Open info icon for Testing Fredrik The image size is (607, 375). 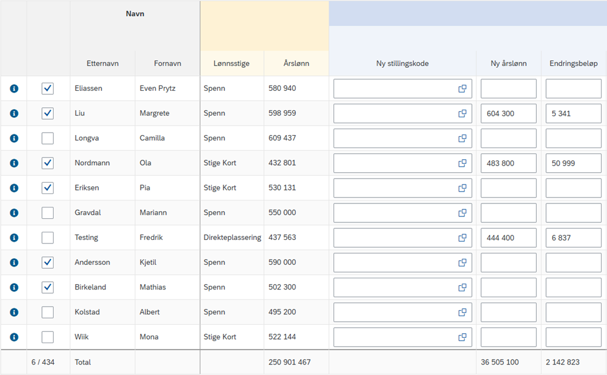point(14,238)
